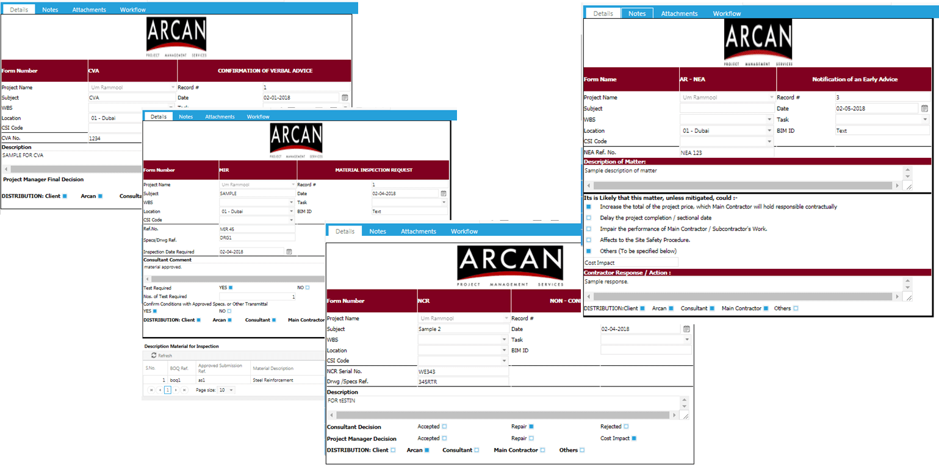Open the Date calendar picker in MIR form
This screenshot has width=939, height=470.
click(x=444, y=193)
